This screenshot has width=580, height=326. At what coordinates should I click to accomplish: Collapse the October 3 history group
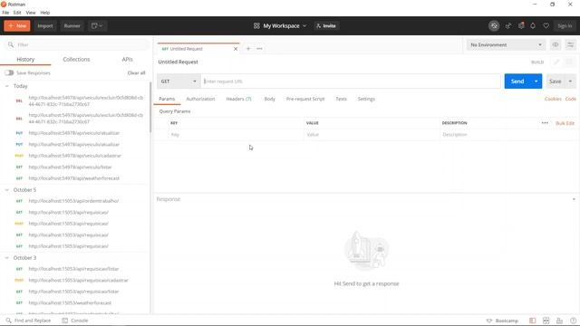pyautogui.click(x=6, y=258)
